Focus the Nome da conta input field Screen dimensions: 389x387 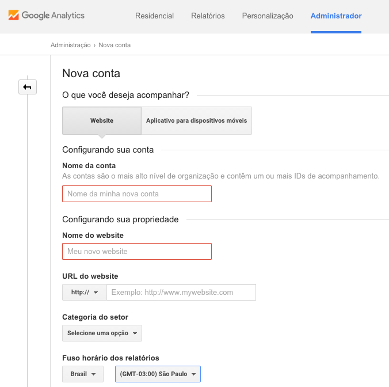137,194
